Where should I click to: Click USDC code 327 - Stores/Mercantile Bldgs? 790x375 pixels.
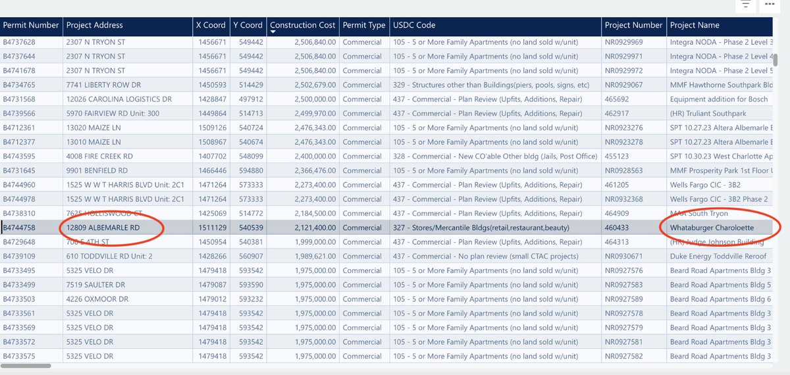pyautogui.click(x=481, y=228)
